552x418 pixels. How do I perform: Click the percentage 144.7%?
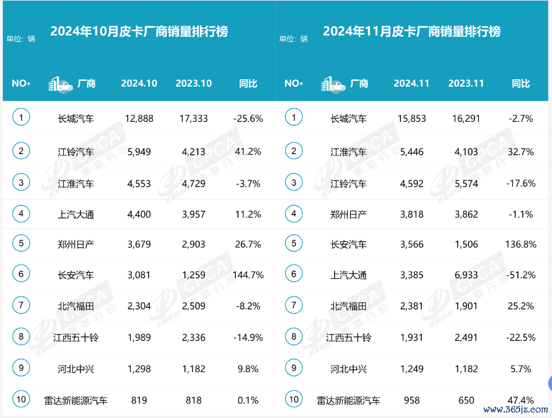click(x=248, y=275)
